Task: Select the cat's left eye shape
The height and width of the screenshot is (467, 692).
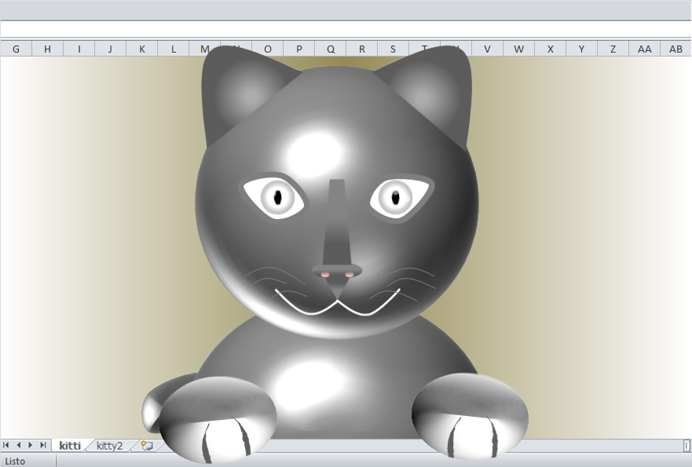Action: click(x=273, y=198)
